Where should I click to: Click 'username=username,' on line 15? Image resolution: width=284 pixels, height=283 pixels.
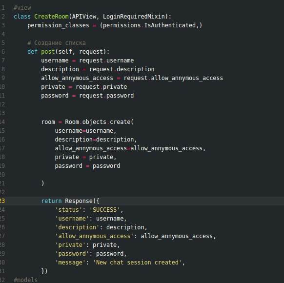point(85,131)
